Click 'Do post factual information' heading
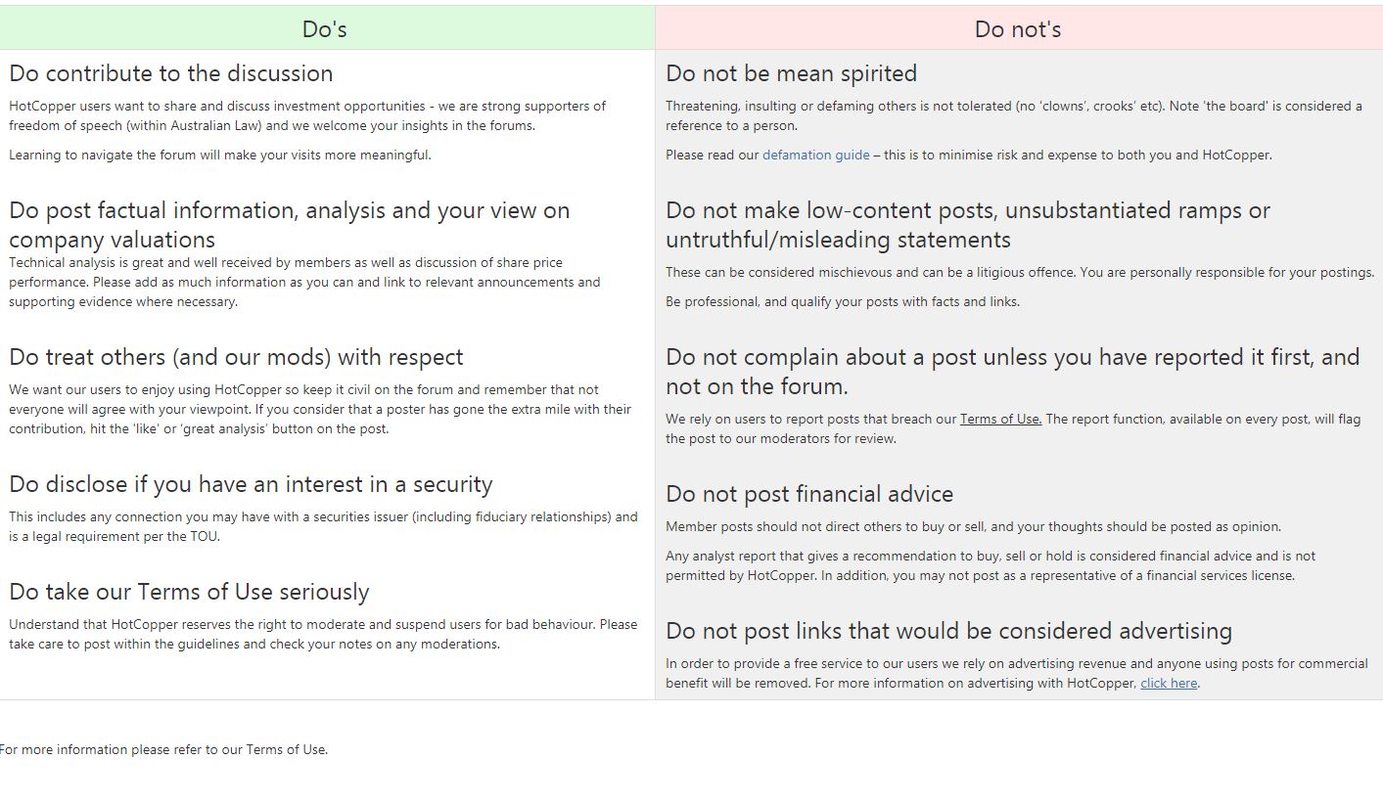1383x804 pixels. tap(289, 225)
